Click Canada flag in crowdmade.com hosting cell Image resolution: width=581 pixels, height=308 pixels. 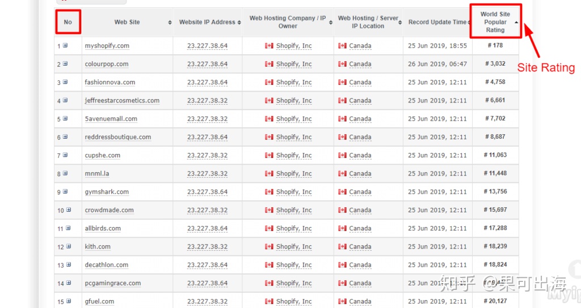pos(269,210)
